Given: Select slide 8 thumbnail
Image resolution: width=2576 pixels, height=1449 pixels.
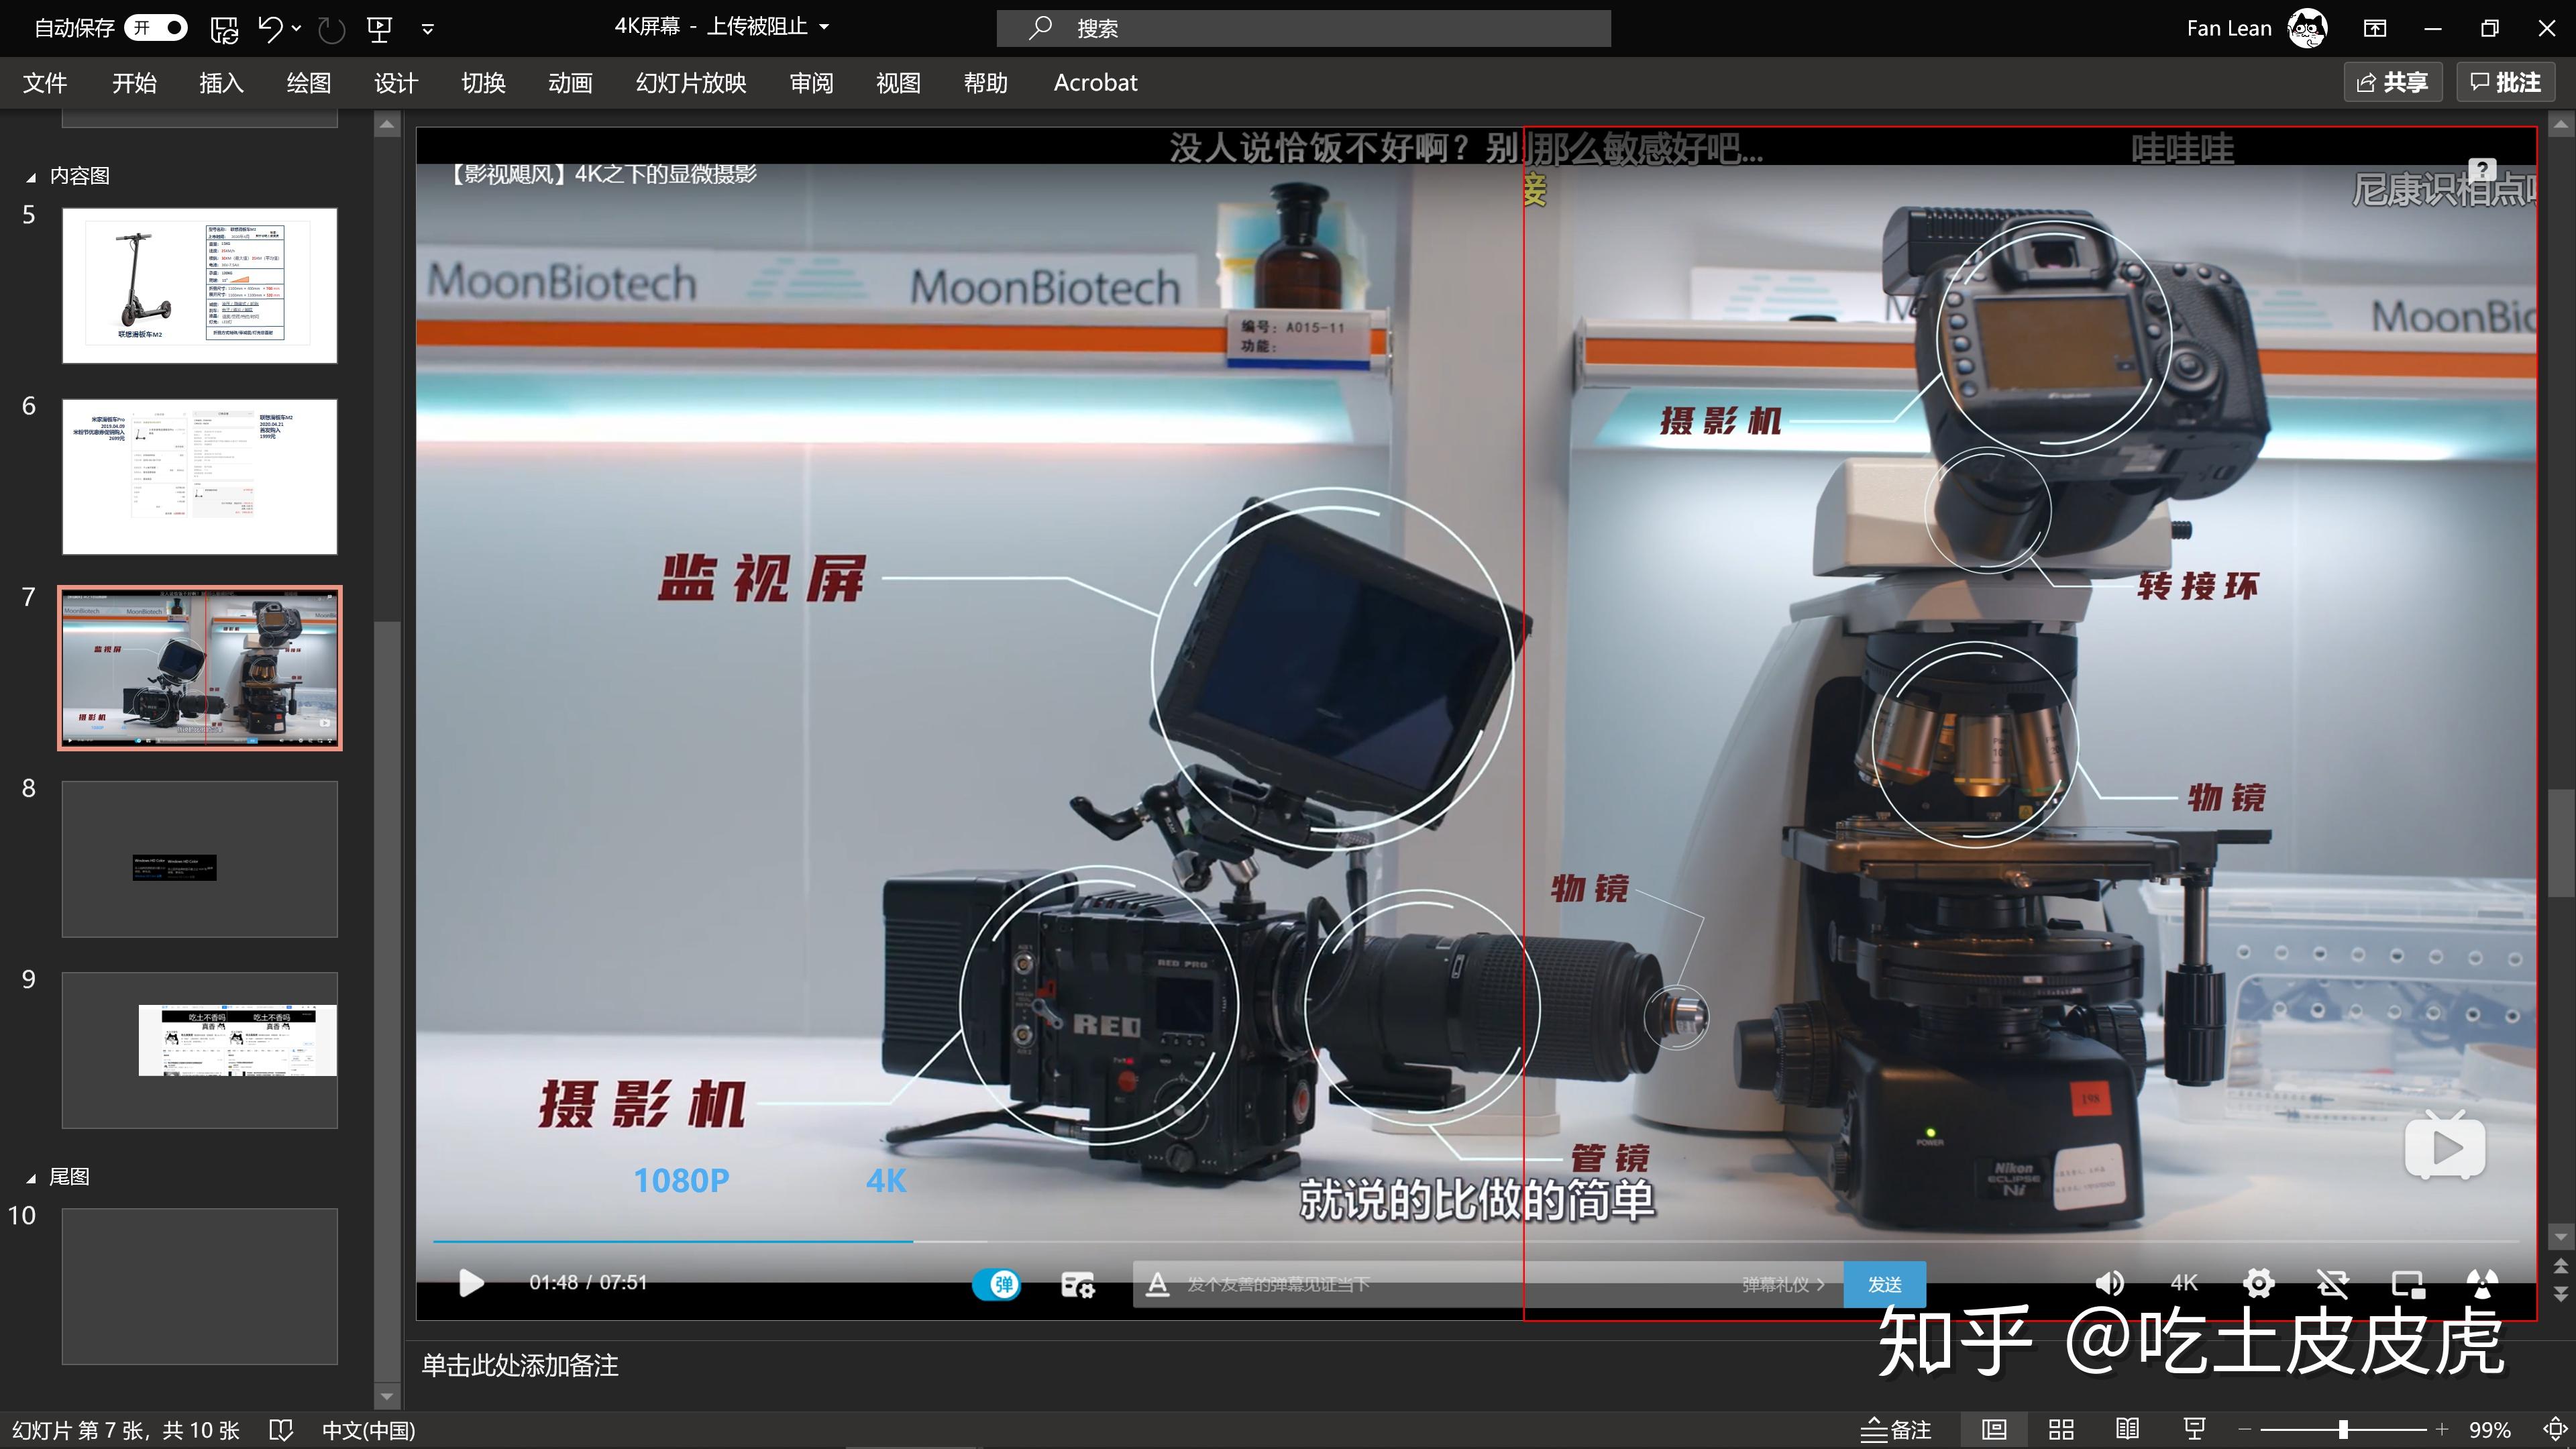Looking at the screenshot, I should (200, 859).
